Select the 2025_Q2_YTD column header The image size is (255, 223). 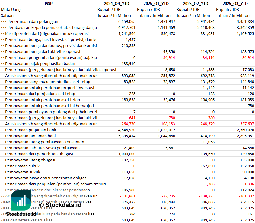coord(196,3)
